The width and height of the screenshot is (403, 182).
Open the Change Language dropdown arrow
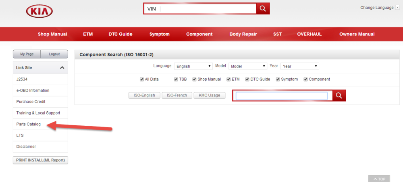[x=398, y=8]
